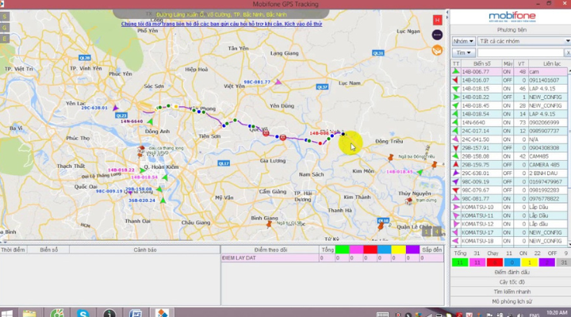Select the ĐIEM LAY DAT row

tap(332, 258)
